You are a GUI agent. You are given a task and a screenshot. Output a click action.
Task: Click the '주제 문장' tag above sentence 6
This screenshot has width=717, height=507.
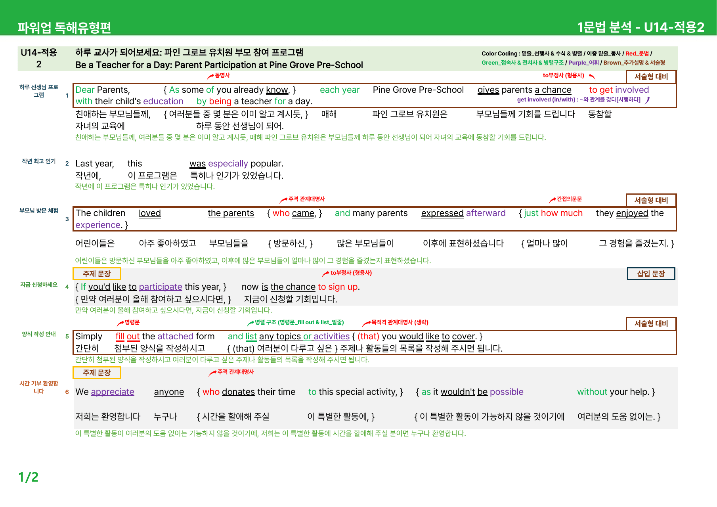(x=97, y=373)
